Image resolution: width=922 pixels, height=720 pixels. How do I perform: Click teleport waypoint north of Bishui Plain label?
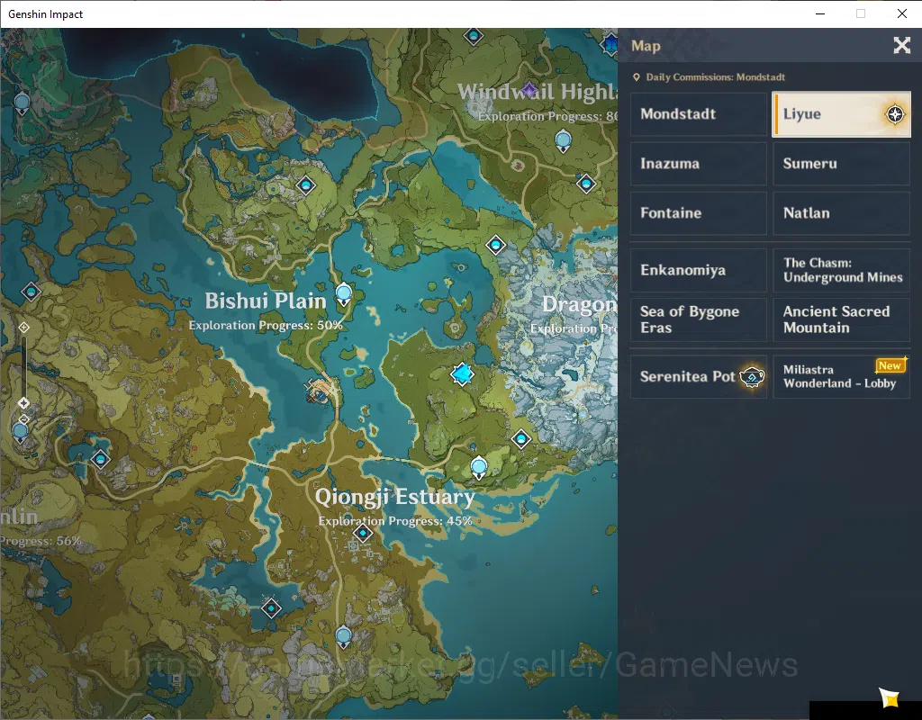(x=305, y=185)
